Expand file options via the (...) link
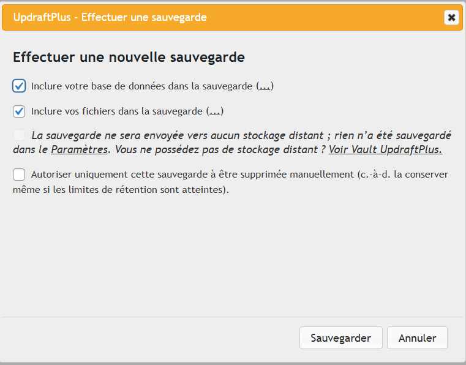The height and width of the screenshot is (365, 466). [x=214, y=111]
